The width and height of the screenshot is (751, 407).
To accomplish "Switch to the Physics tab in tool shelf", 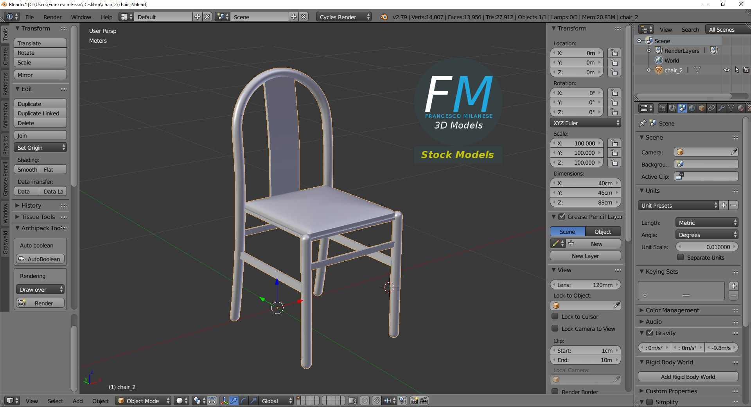I will point(5,145).
